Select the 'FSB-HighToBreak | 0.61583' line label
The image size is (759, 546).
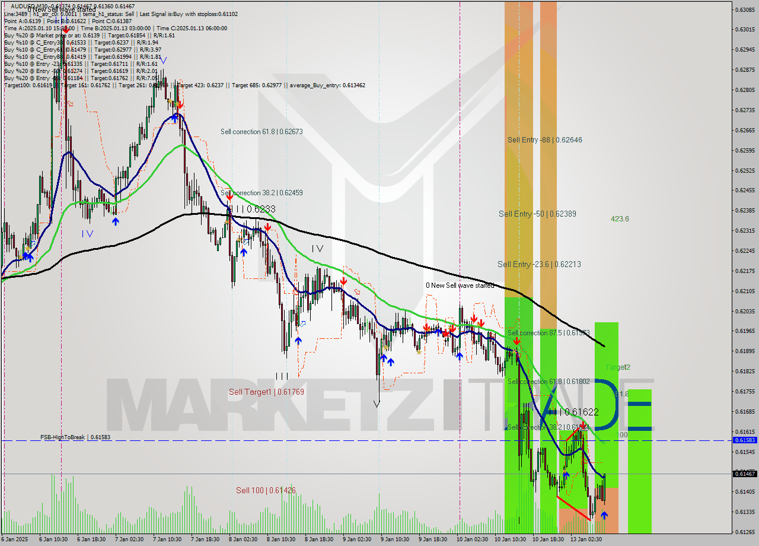75,437
